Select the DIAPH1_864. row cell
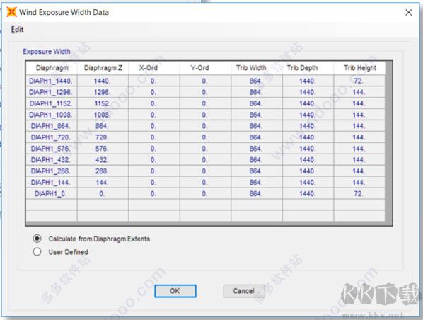Viewport: 423px width, 320px height. coord(52,126)
